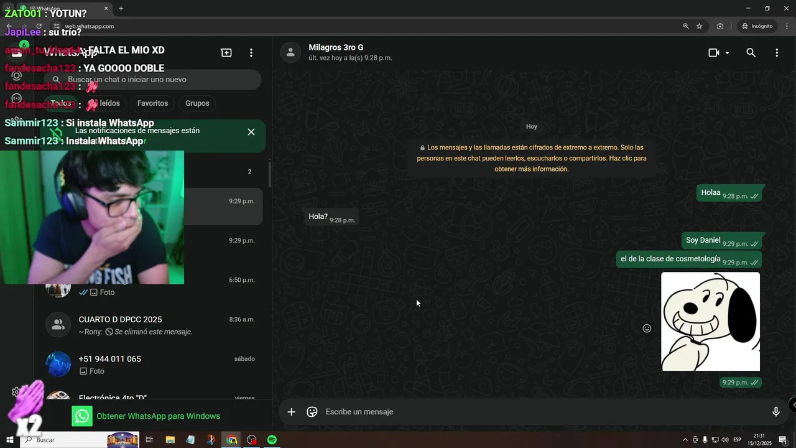The image size is (796, 448).
Task: Open the emoji and sticker picker
Action: tap(312, 412)
